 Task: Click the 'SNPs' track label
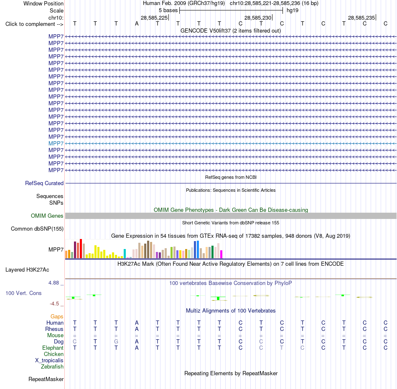pyautogui.click(x=56, y=203)
